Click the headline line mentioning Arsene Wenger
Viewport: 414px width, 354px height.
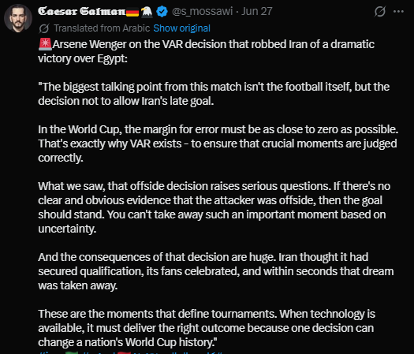tap(206, 51)
